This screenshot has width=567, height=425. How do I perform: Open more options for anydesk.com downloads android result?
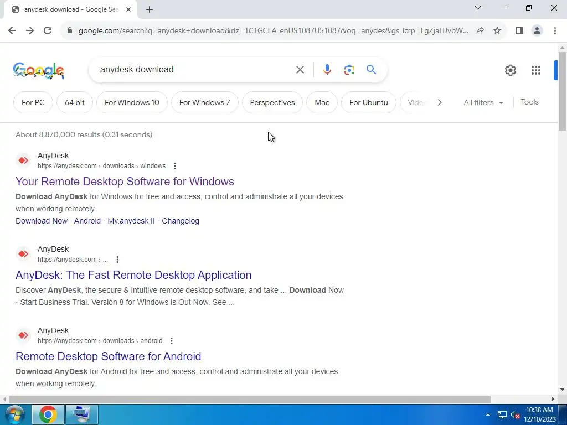click(x=172, y=341)
